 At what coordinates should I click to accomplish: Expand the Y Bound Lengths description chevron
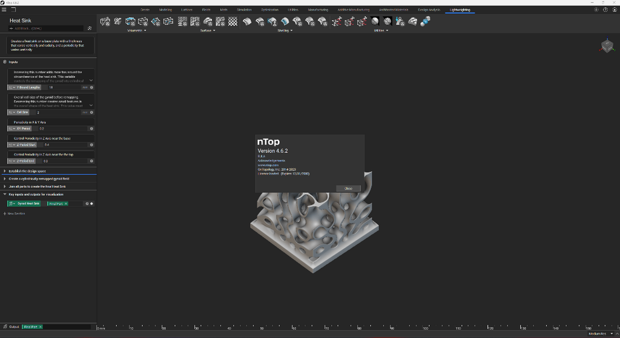click(91, 80)
